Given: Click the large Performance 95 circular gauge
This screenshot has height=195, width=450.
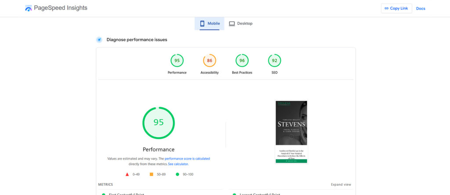Looking at the screenshot, I should tap(159, 122).
